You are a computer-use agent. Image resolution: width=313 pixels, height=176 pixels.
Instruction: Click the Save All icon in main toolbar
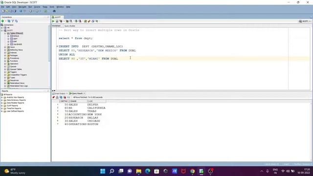tap(15, 11)
